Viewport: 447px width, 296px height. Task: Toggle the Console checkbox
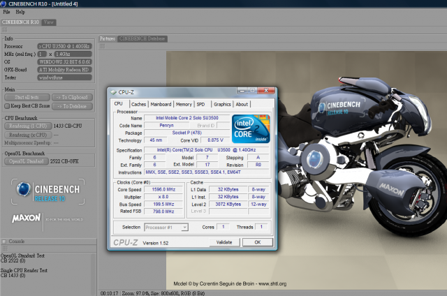(4, 242)
